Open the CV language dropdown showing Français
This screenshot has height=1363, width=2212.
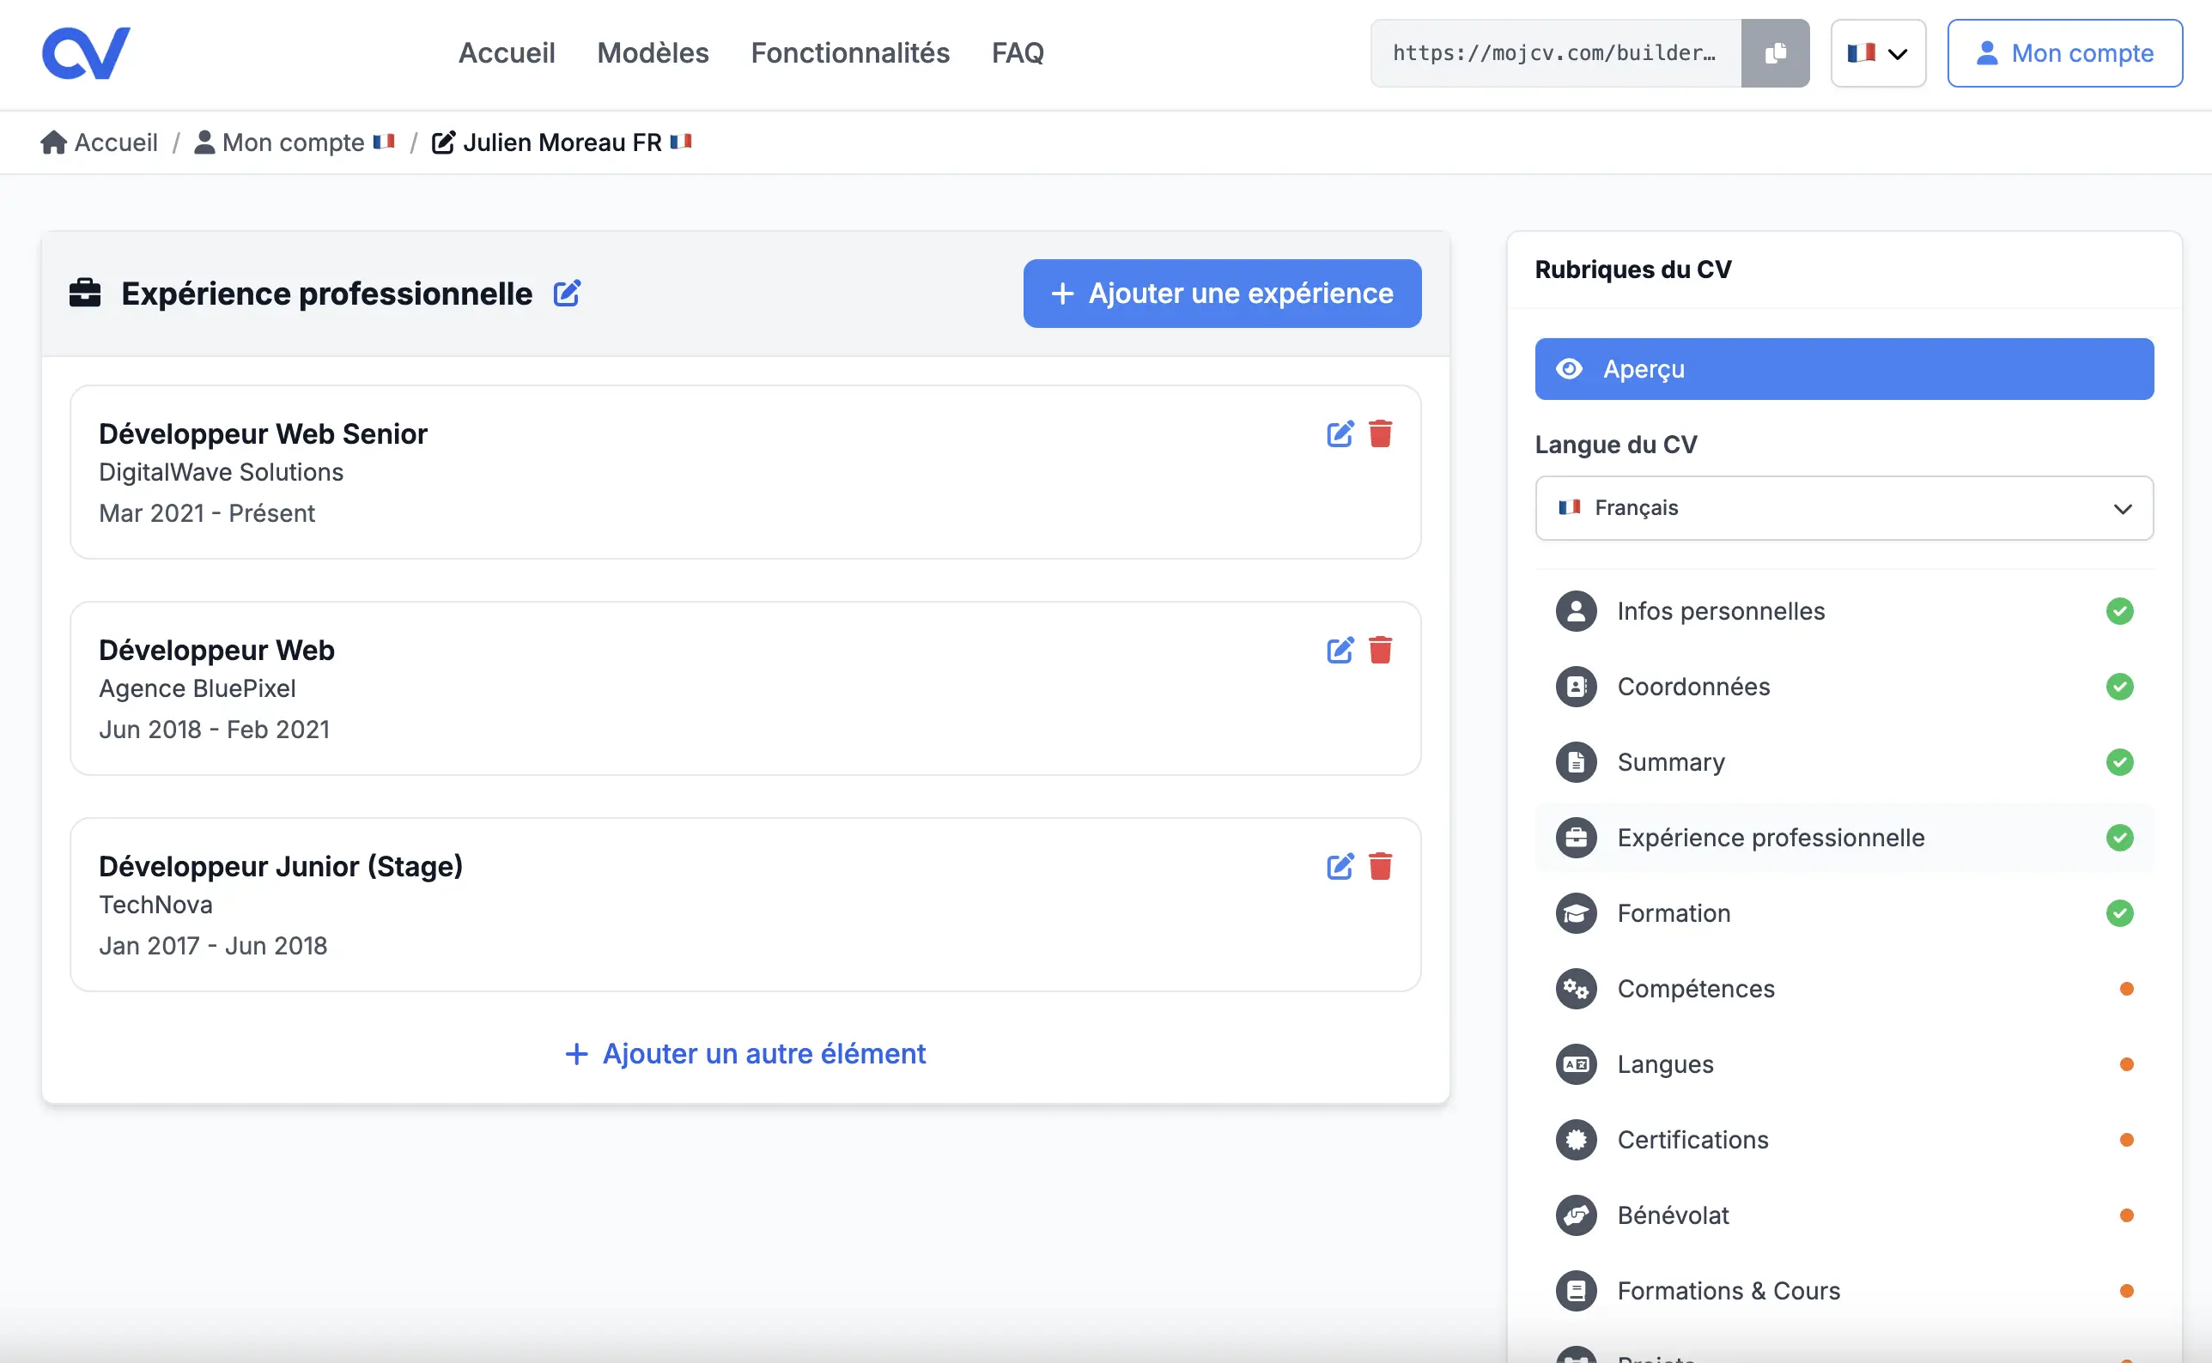point(1843,507)
